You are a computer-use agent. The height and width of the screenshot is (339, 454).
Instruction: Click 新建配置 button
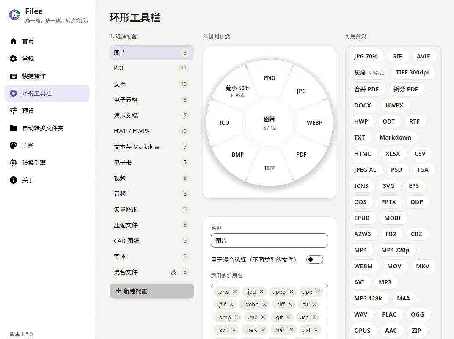[152, 291]
